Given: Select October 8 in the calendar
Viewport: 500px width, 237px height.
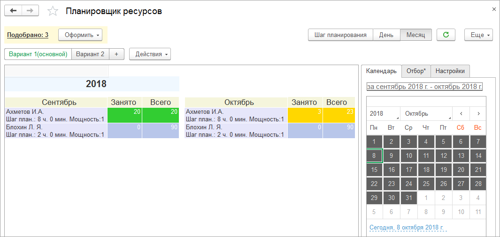Looking at the screenshot, I should click(x=375, y=156).
